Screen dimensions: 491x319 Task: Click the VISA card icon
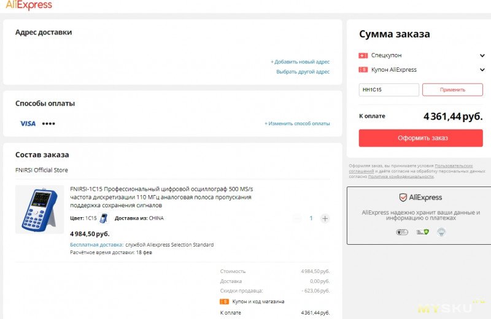[28, 124]
